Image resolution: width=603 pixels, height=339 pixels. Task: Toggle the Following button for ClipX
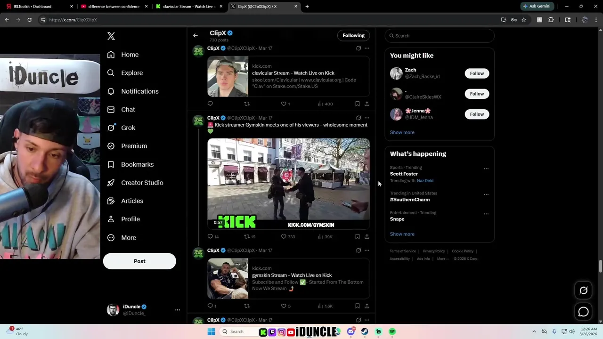(x=353, y=35)
